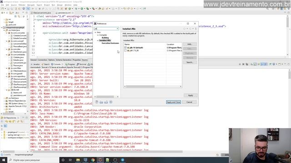Image resolution: width=291 pixels, height=163 pixels.
Task: Click the oomph preference recorder icon
Action: [111, 102]
